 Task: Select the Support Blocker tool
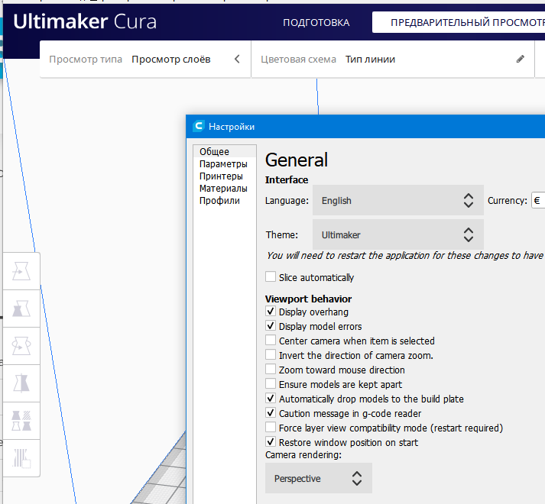coord(21,458)
